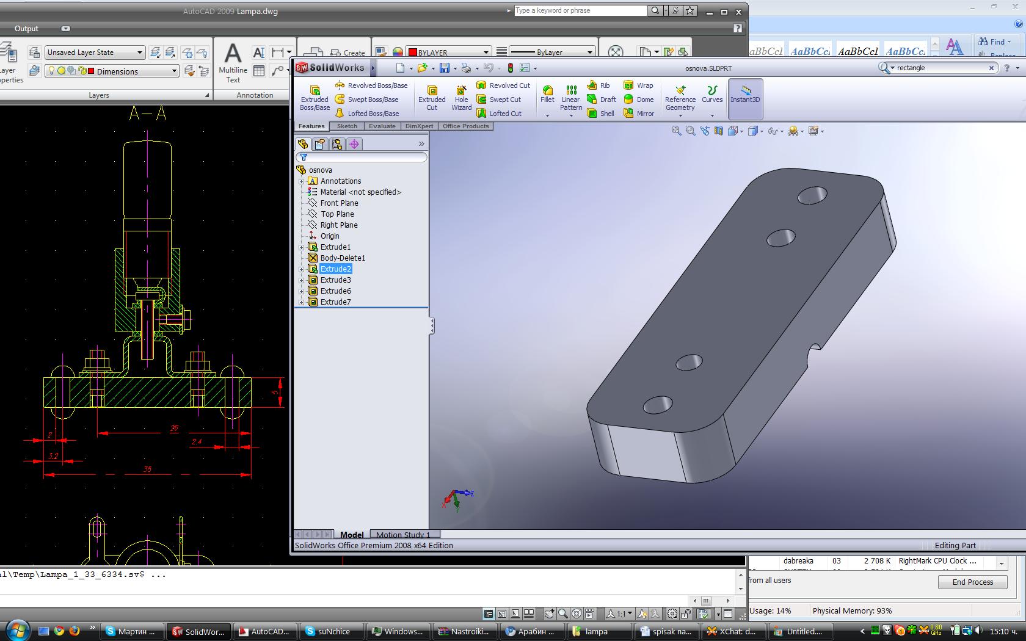Select the Mirror feature tool
Viewport: 1026px width, 641px height.
(x=638, y=114)
